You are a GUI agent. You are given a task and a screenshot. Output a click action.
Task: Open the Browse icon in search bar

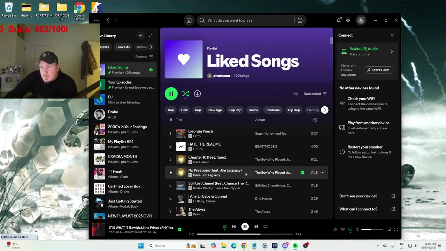(x=300, y=20)
